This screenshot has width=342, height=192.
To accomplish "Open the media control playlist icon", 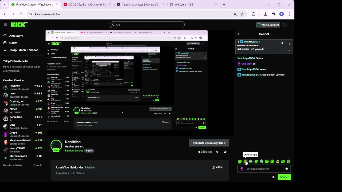I will click(273, 14).
